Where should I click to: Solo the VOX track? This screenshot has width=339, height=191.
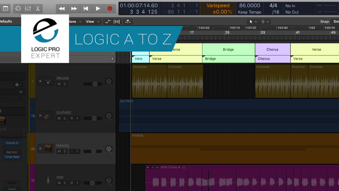coord(65,183)
